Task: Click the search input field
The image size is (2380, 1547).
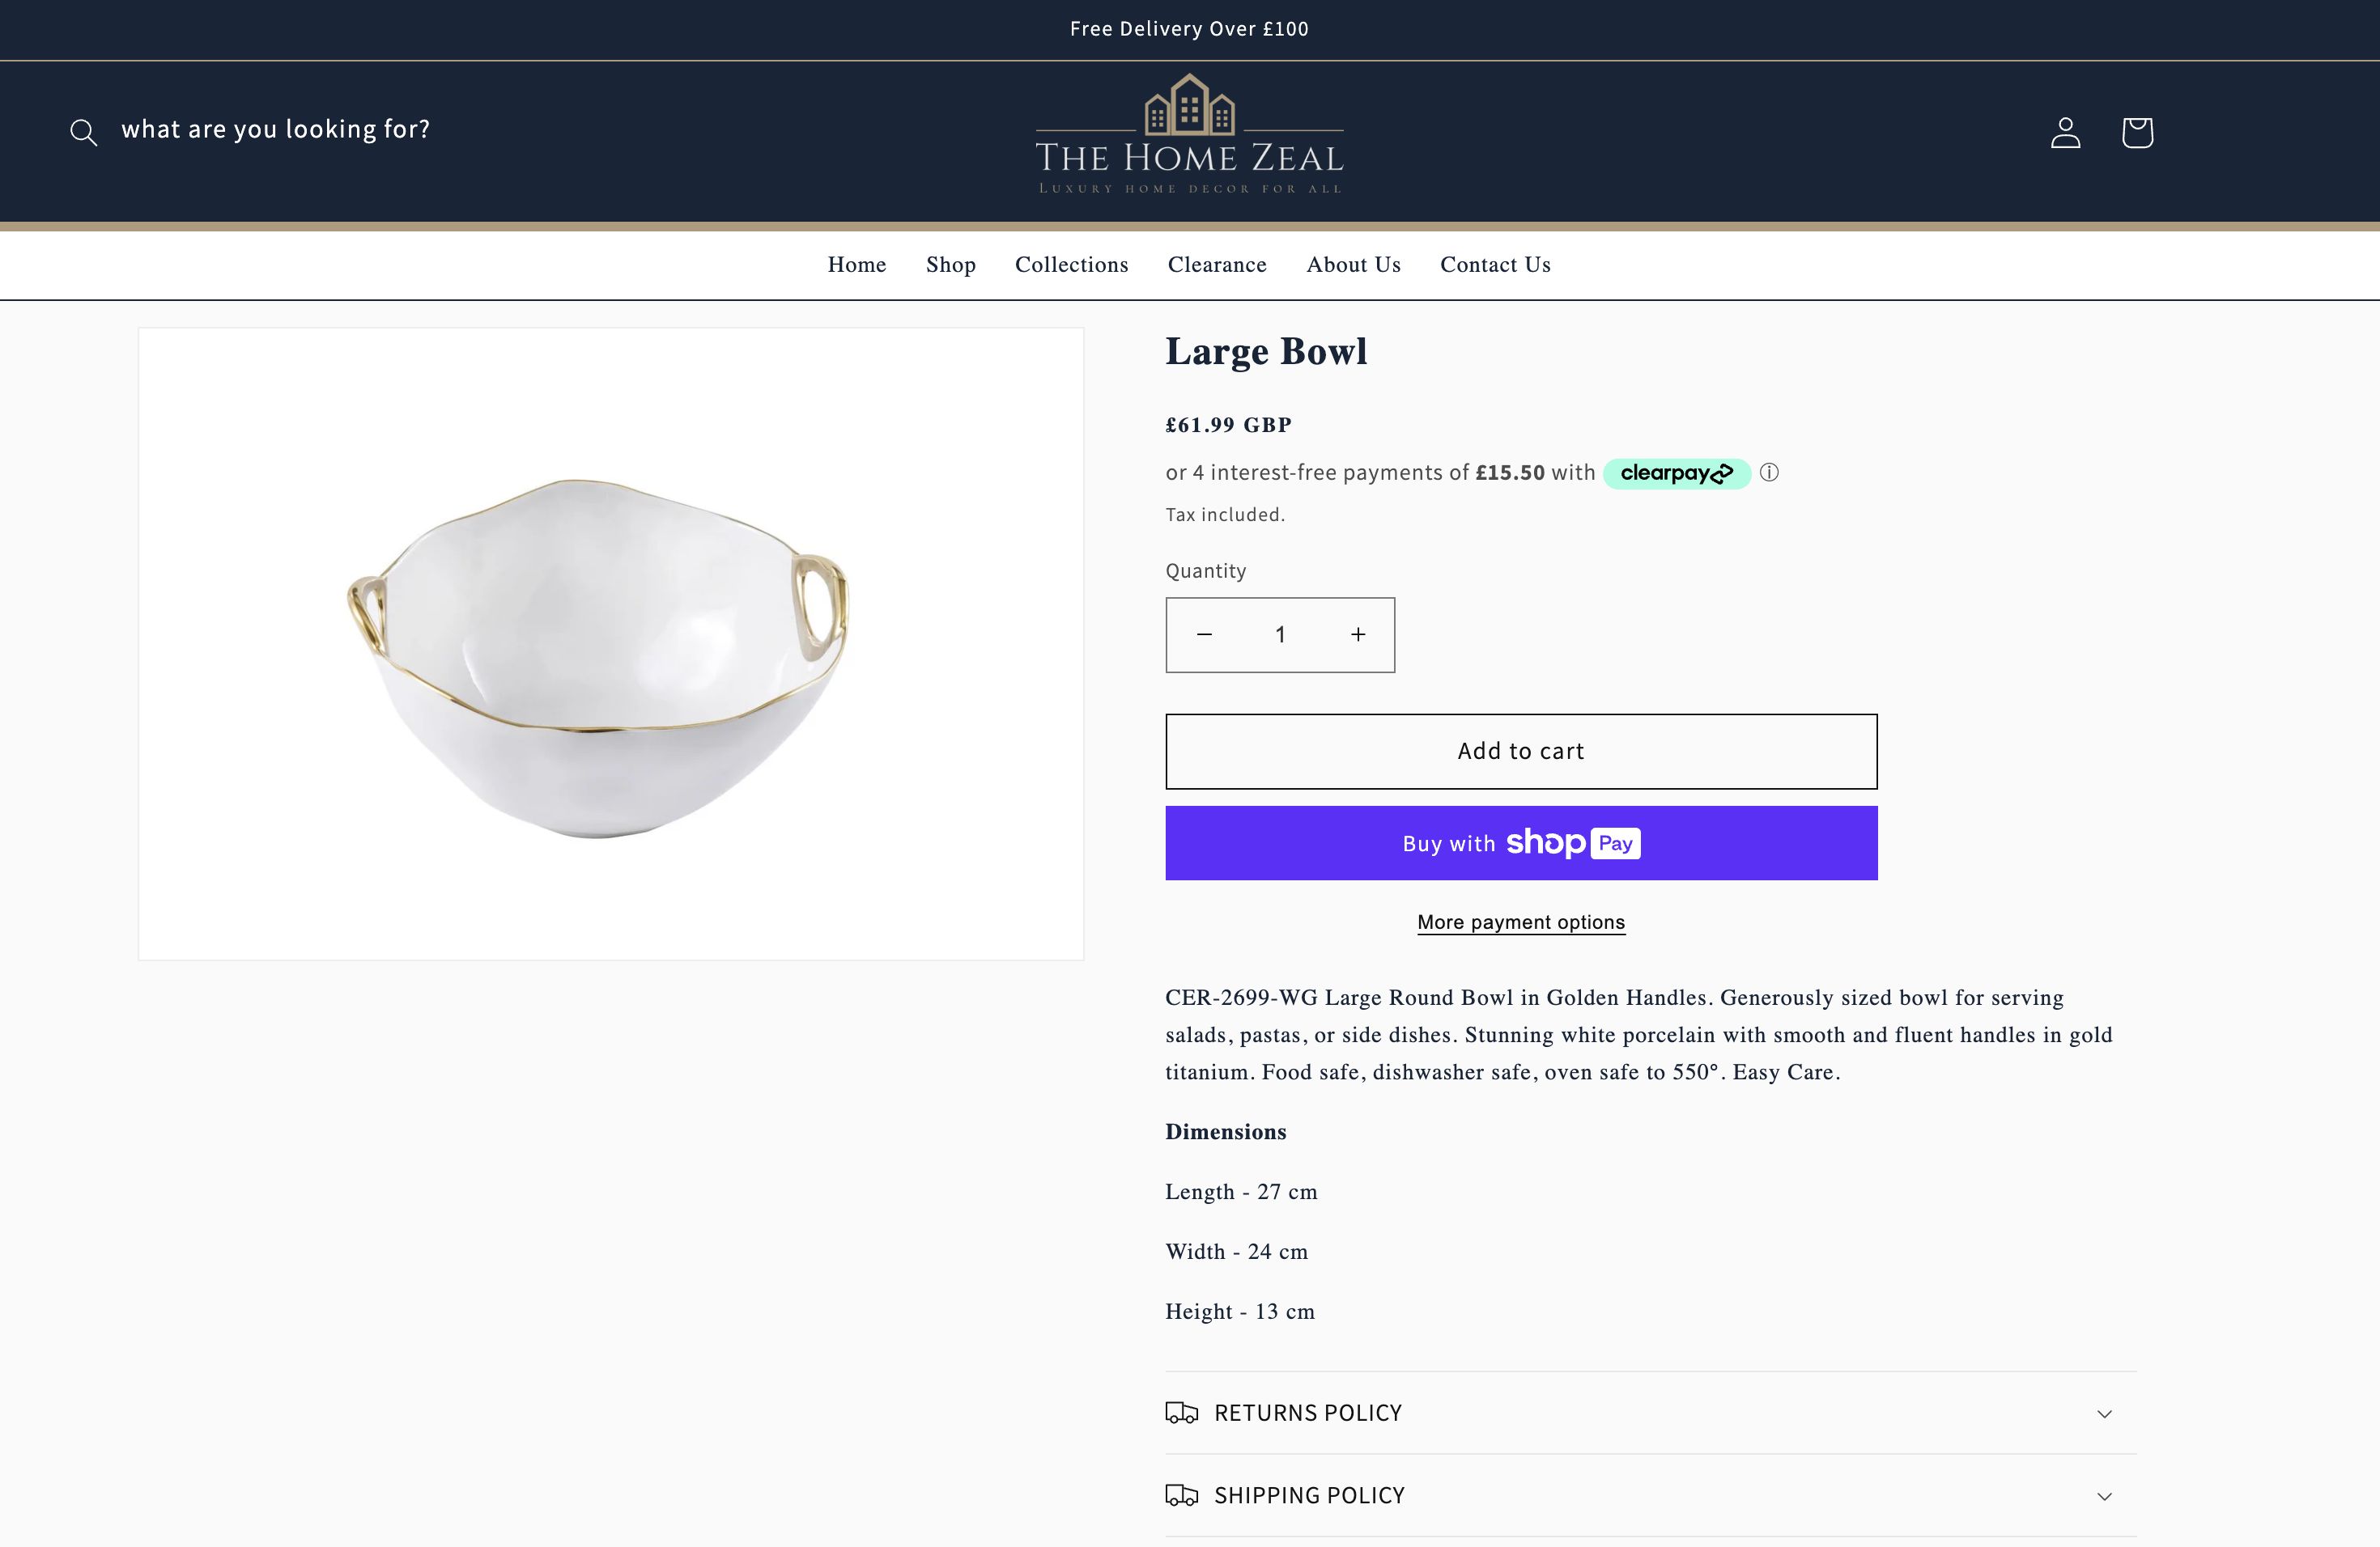Action: point(277,130)
